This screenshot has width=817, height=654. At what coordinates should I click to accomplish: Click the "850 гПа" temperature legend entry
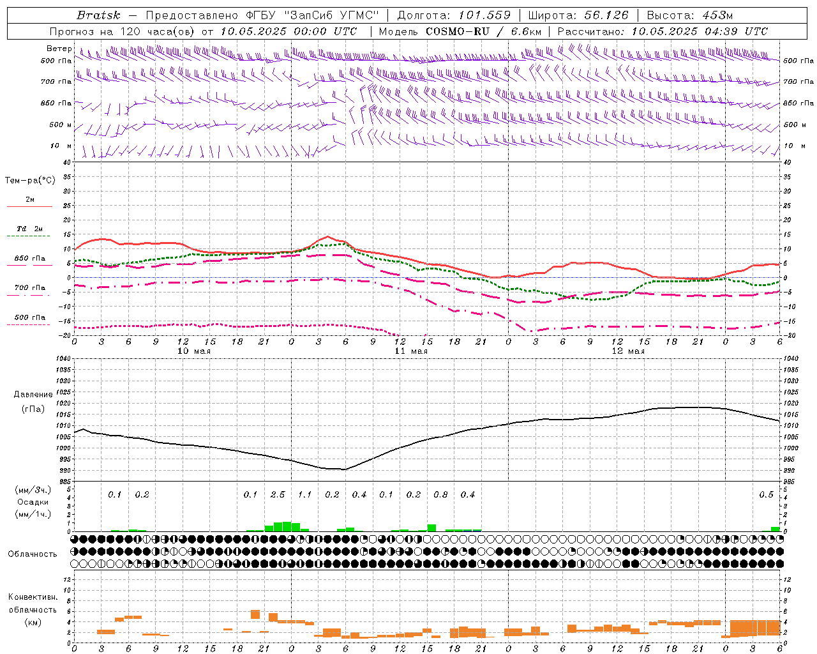(29, 259)
